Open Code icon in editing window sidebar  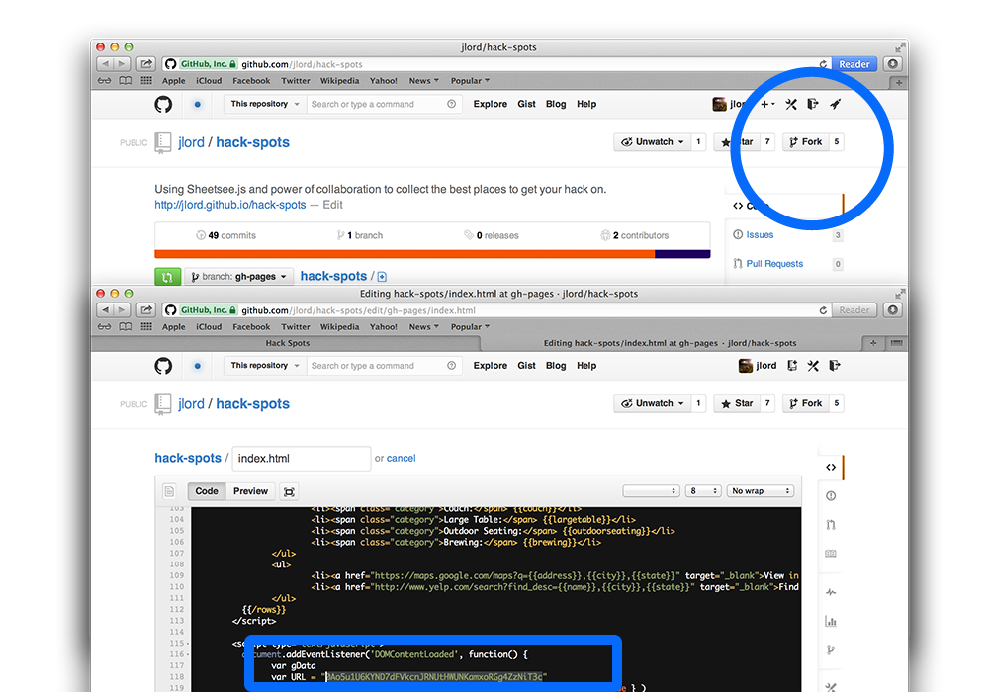click(x=831, y=467)
